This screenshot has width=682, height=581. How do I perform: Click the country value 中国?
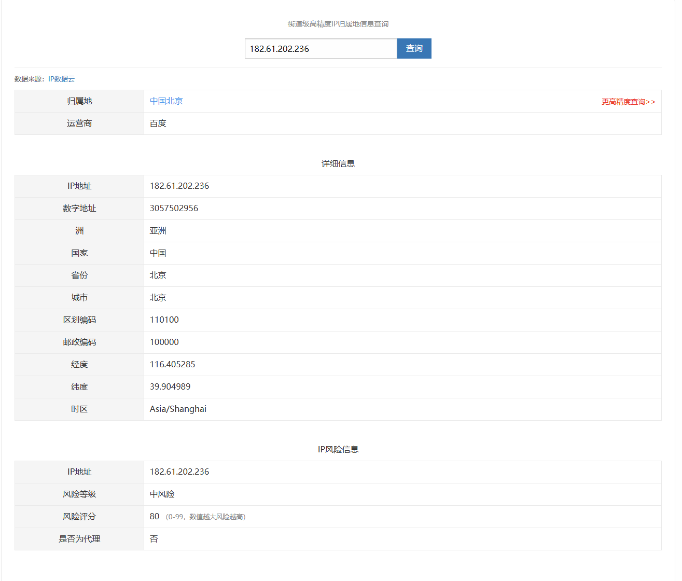(x=158, y=253)
